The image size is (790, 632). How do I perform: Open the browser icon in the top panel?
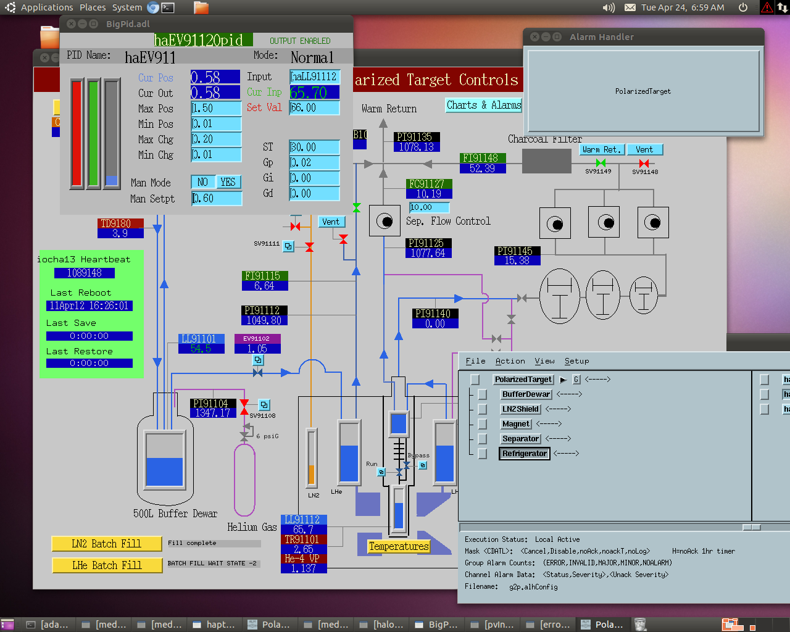[x=153, y=7]
